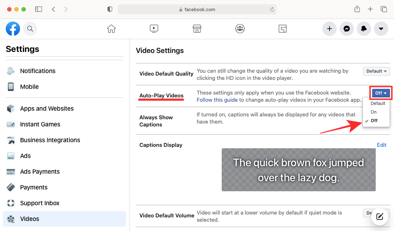Open the Gaming tab icon
The height and width of the screenshot is (231, 394).
click(x=283, y=29)
